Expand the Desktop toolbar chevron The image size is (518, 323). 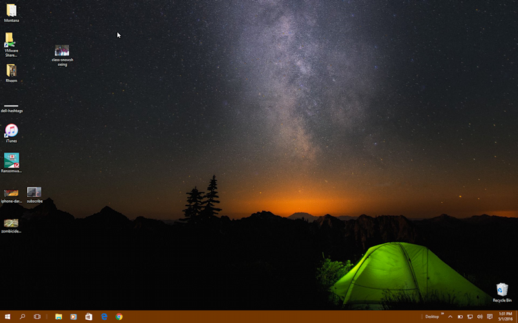[x=442, y=314]
